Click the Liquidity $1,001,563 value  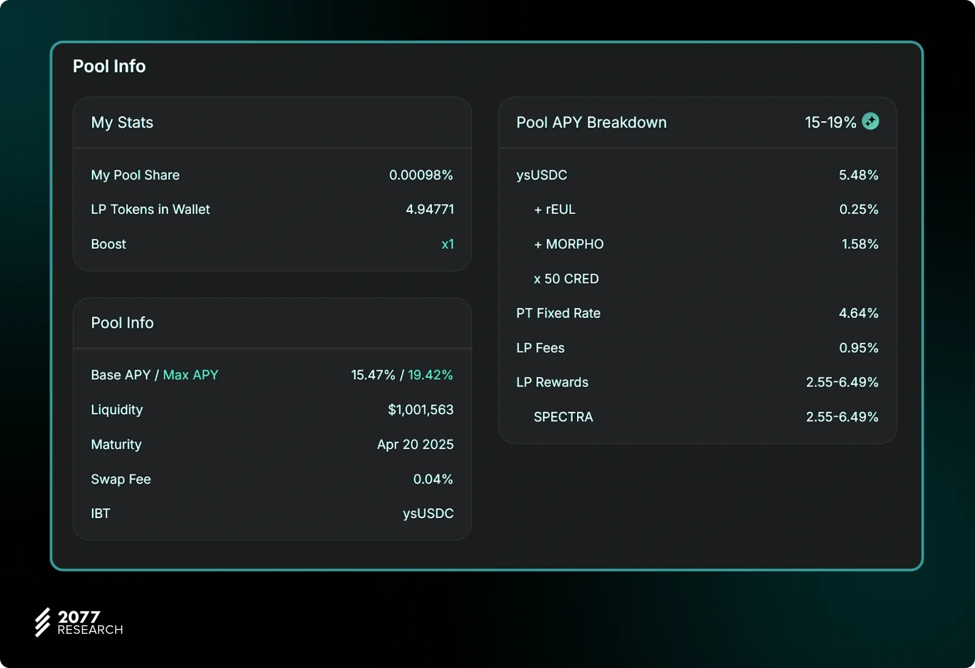[x=420, y=410]
